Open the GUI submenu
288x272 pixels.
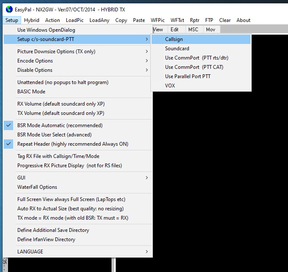[22, 178]
